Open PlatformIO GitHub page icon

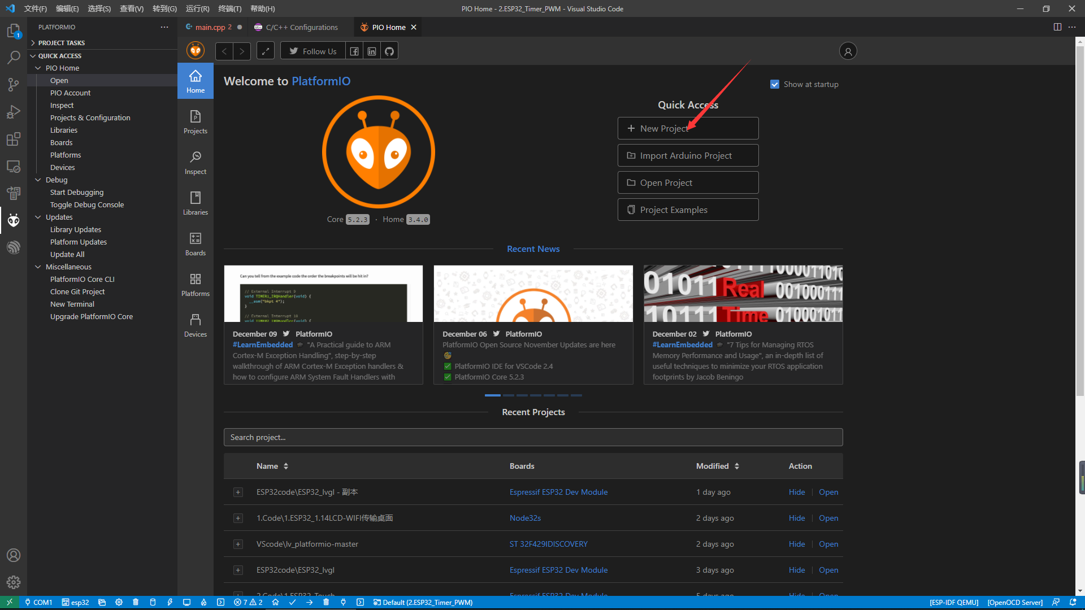(389, 51)
